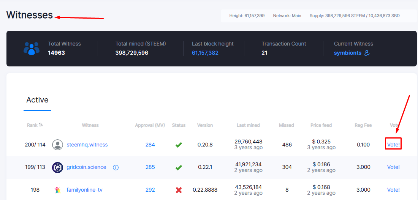Click the green status checkmark for gridcoin.science

pos(179,167)
